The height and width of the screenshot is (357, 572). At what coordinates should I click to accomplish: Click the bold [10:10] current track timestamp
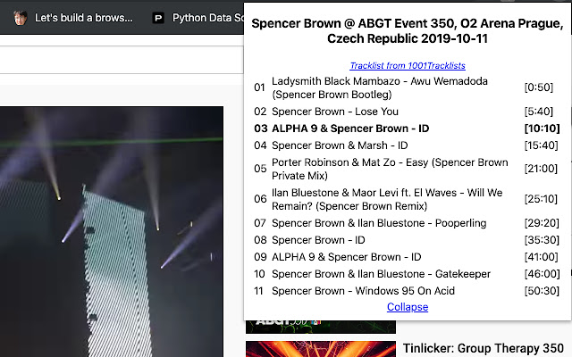tap(541, 129)
